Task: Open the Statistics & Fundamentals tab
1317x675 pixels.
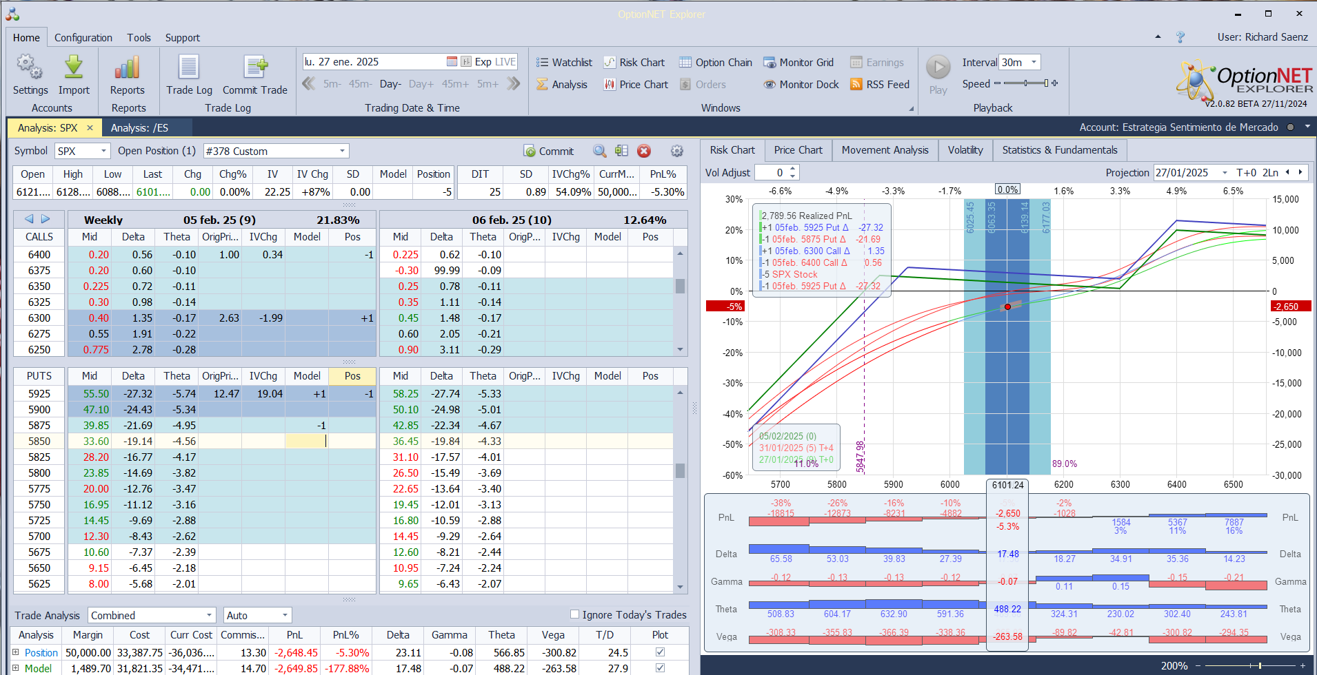Action: point(1060,150)
